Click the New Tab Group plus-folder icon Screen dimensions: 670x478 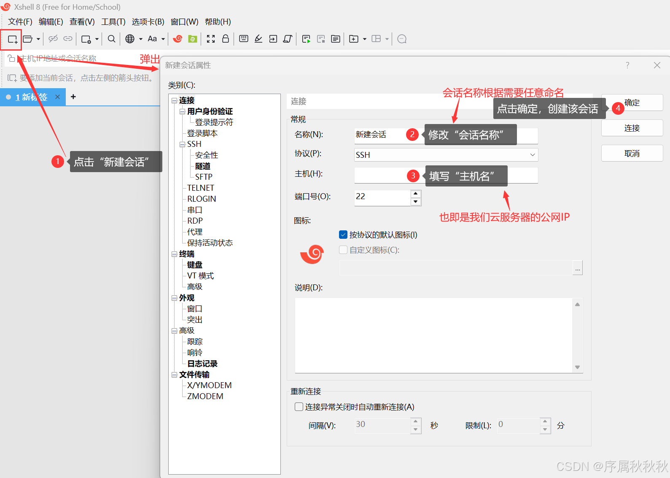[x=354, y=39]
